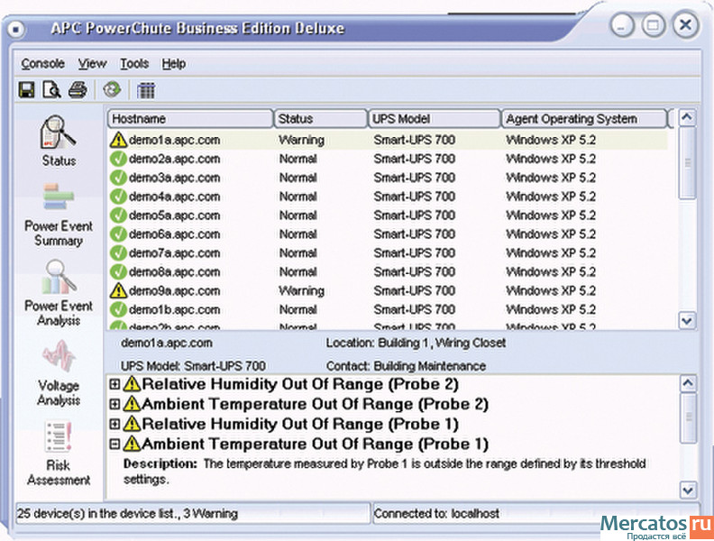Click warning icon of Ambient Temperature Probe 2

point(132,404)
